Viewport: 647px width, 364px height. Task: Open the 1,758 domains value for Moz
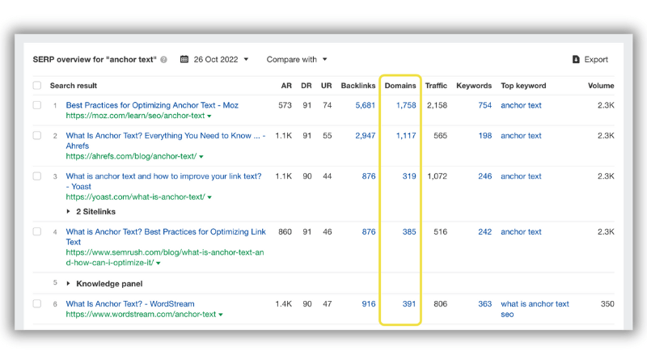(406, 105)
